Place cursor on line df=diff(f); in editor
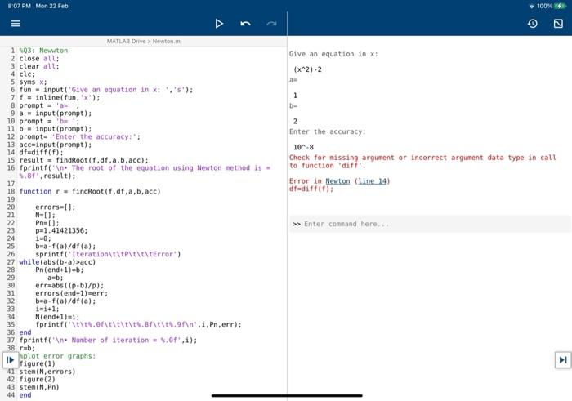Viewport: 572px width, 401px height. tap(41, 153)
